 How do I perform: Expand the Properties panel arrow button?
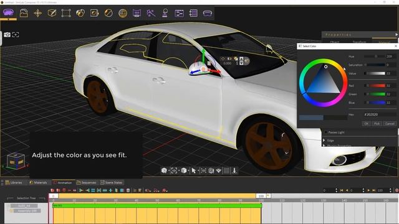pyautogui.click(x=397, y=35)
